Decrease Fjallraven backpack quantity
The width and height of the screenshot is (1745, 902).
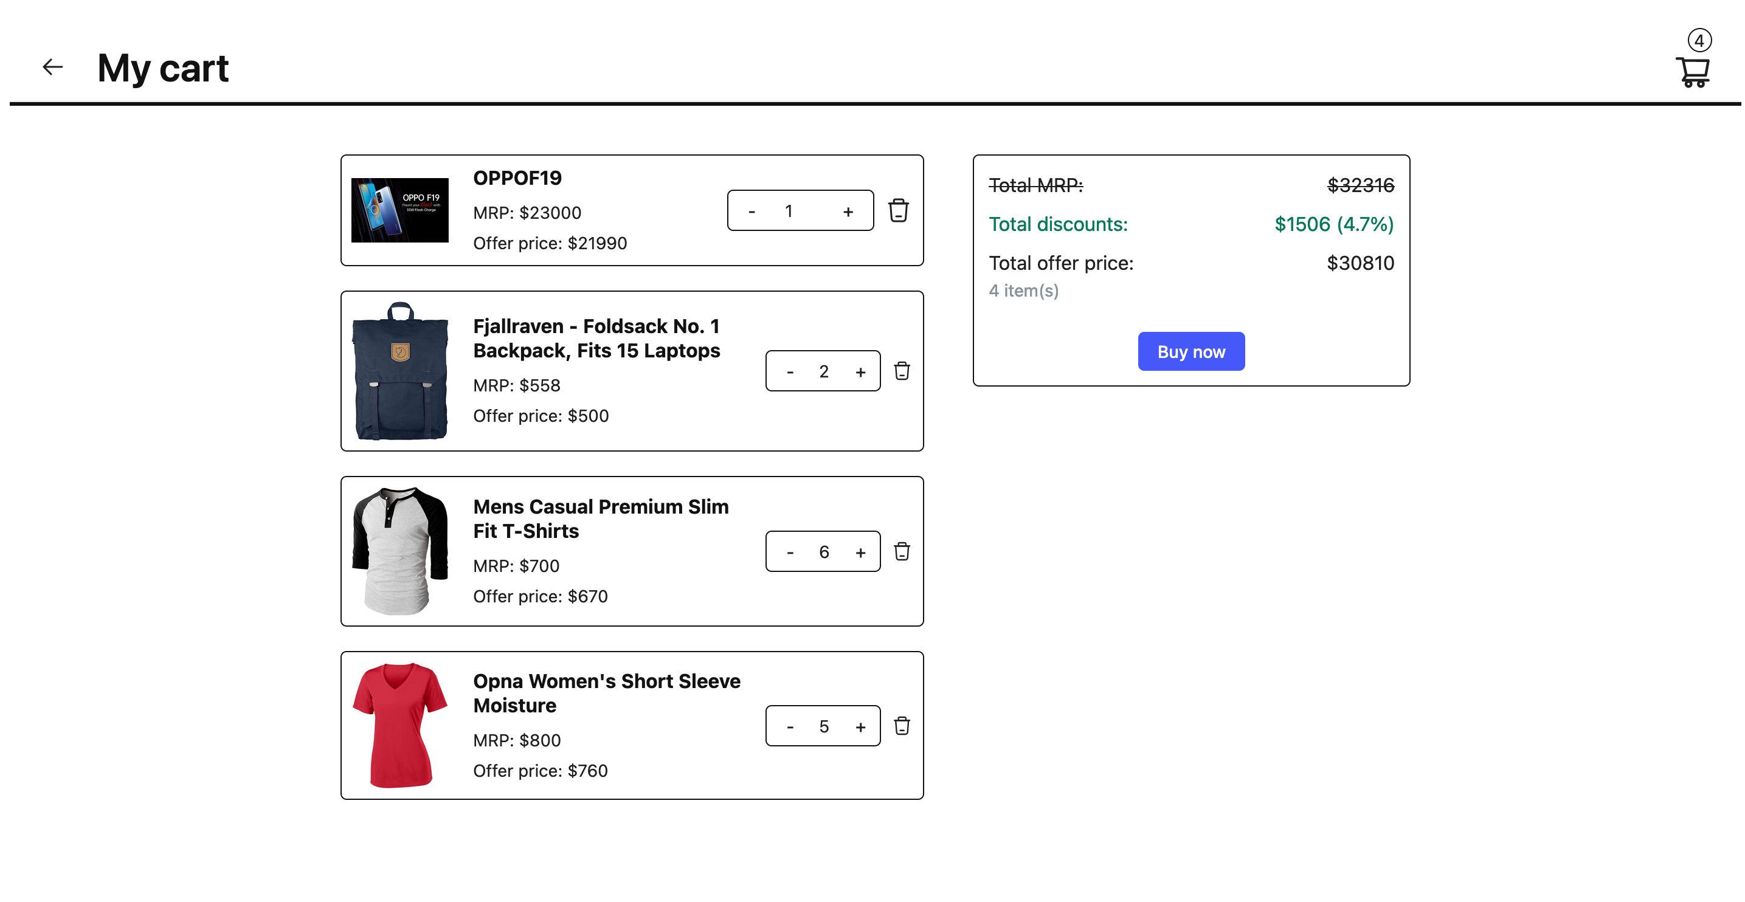790,372
